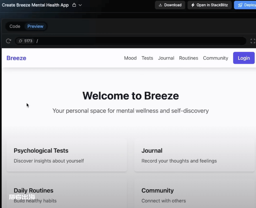Open the Community feature card
Image resolution: width=256 pixels, height=208 pixels.
pyautogui.click(x=194, y=194)
